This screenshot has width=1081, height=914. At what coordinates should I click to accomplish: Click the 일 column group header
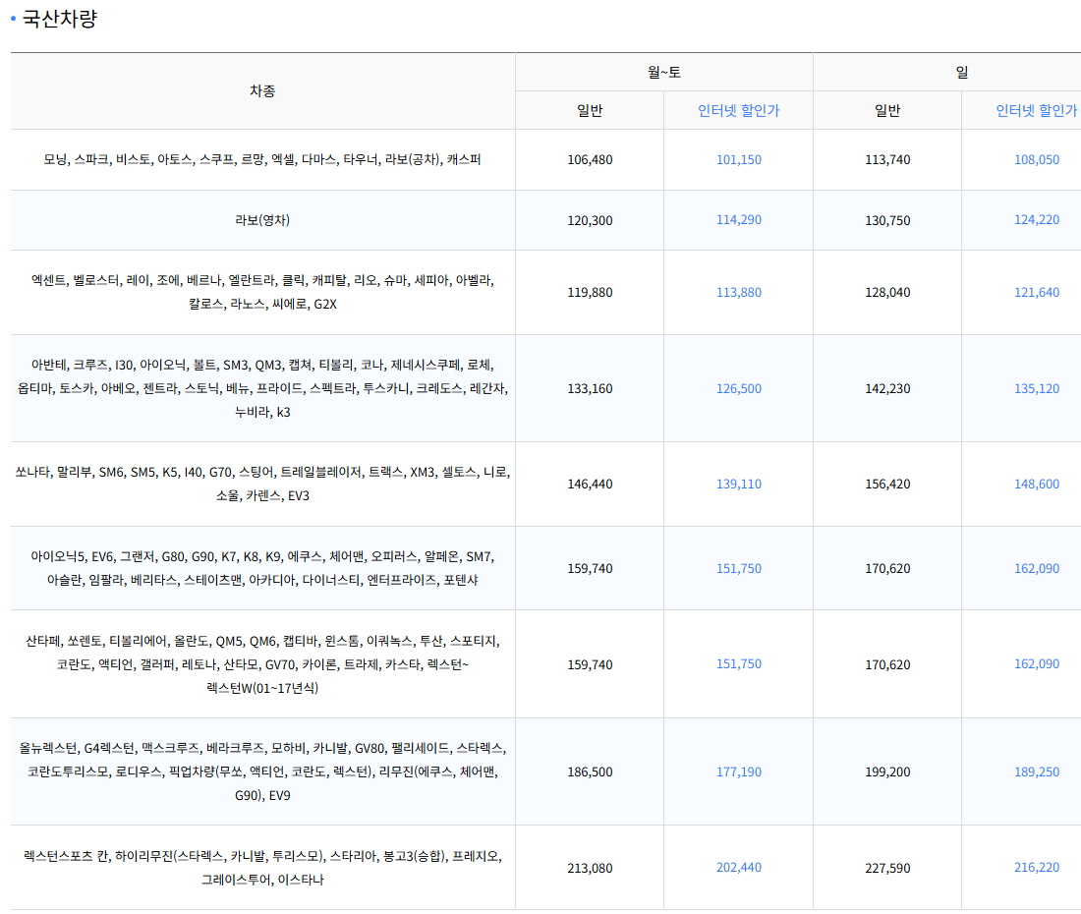[x=962, y=72]
